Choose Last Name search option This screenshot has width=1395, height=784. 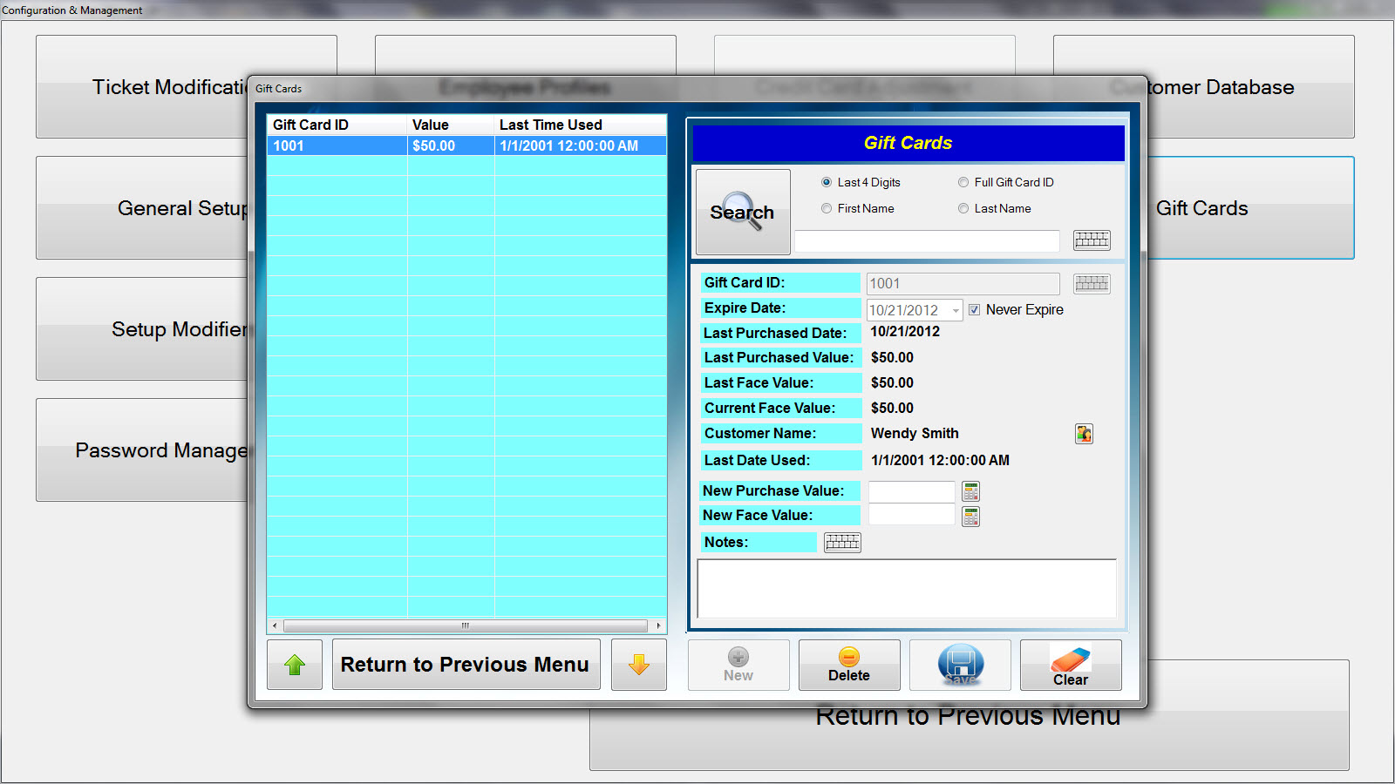[963, 208]
